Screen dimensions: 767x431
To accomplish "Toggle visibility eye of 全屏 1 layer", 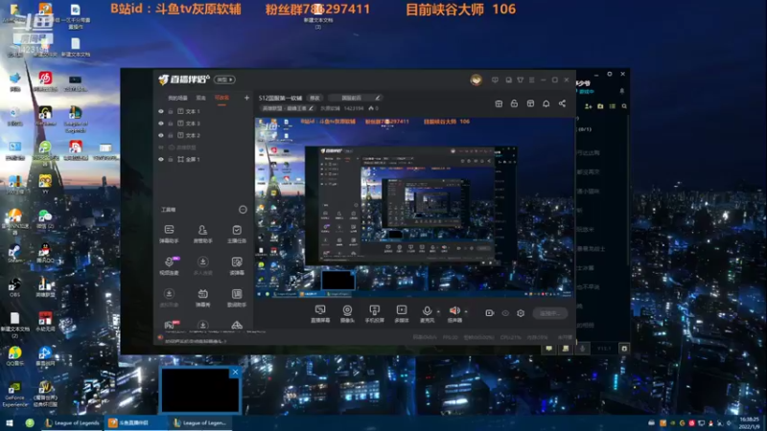I will click(x=161, y=159).
